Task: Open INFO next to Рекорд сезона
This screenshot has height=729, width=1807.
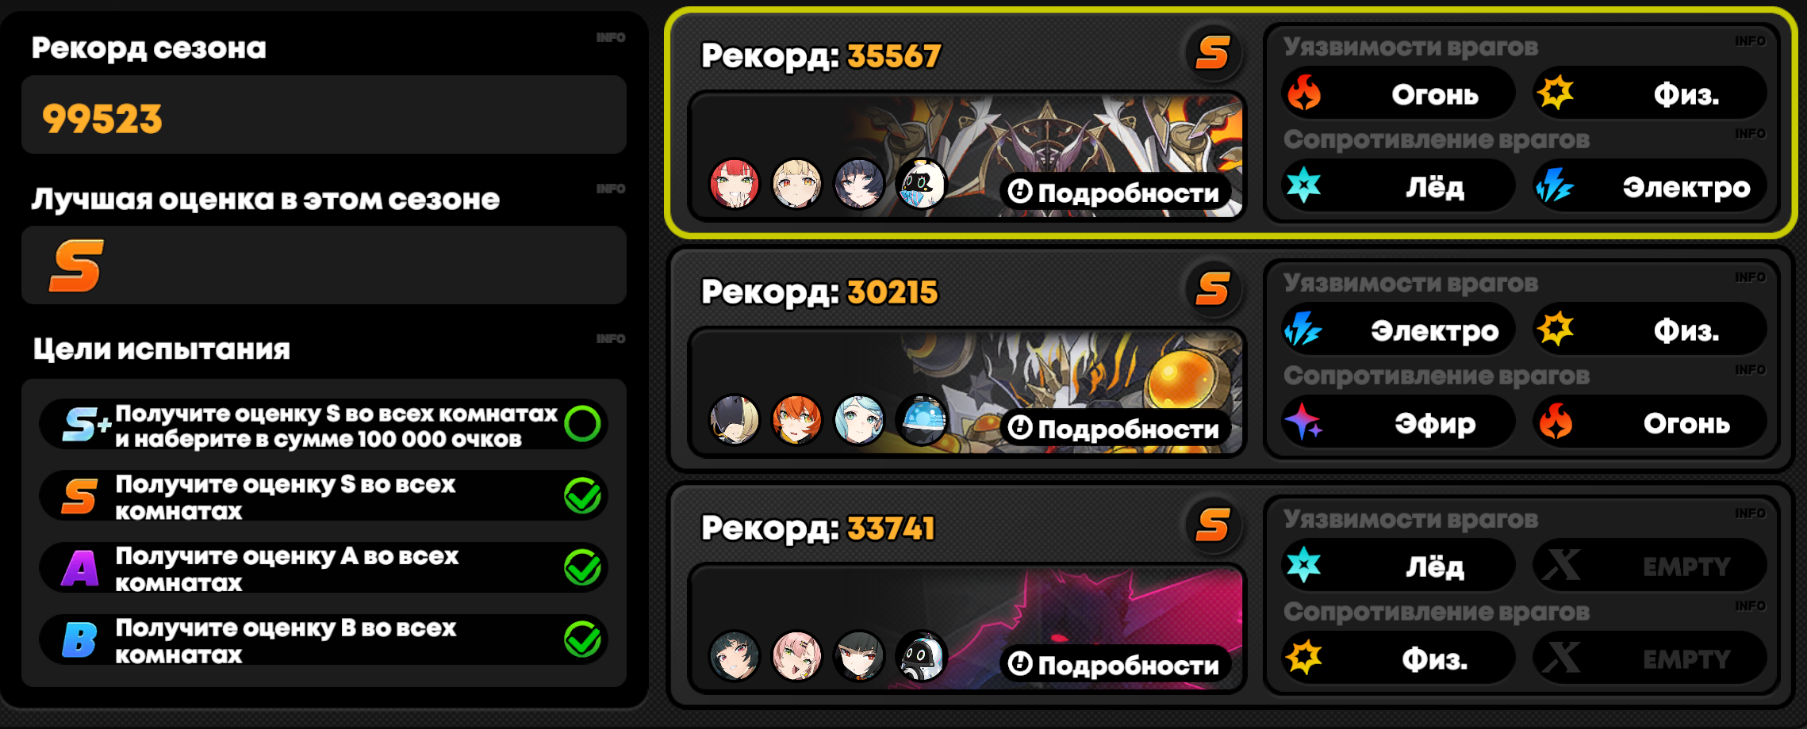Action: pyautogui.click(x=611, y=37)
